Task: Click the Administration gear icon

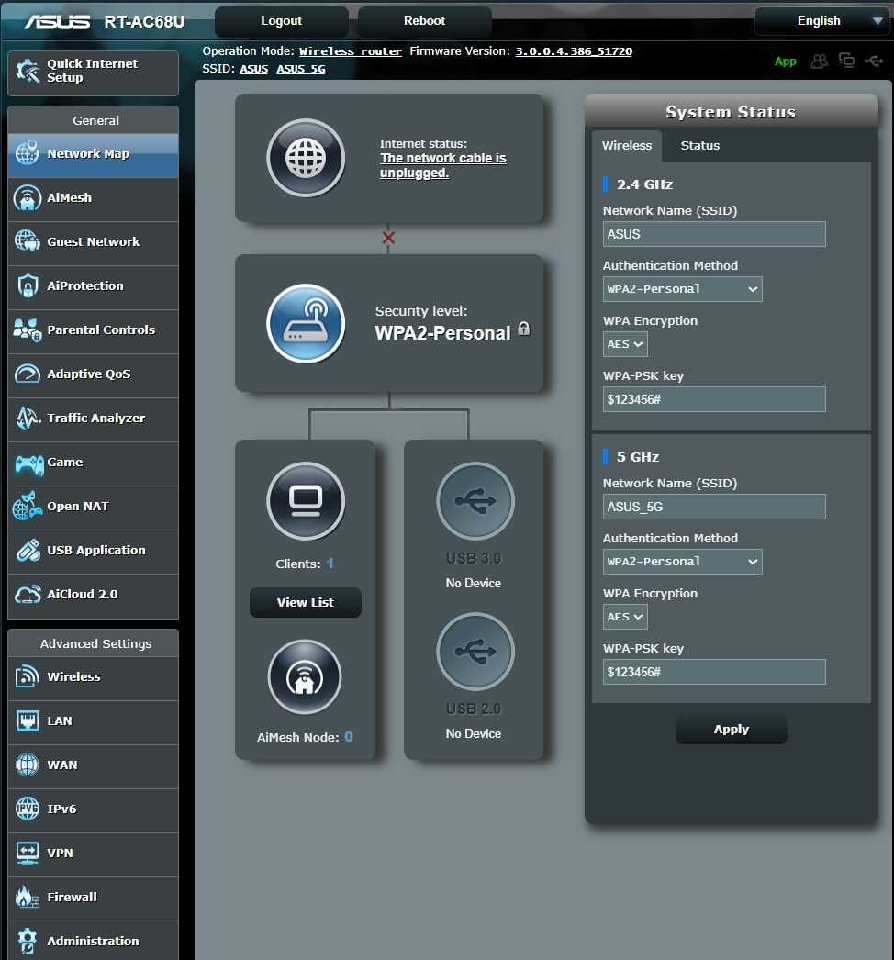Action: [x=27, y=941]
